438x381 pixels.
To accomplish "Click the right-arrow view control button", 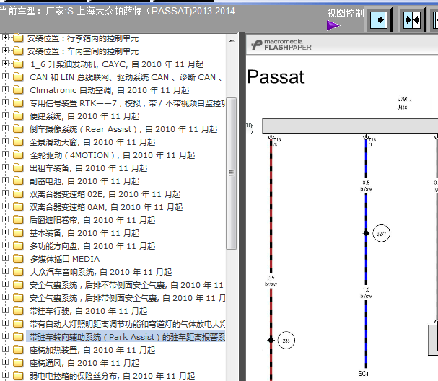I will [380, 20].
